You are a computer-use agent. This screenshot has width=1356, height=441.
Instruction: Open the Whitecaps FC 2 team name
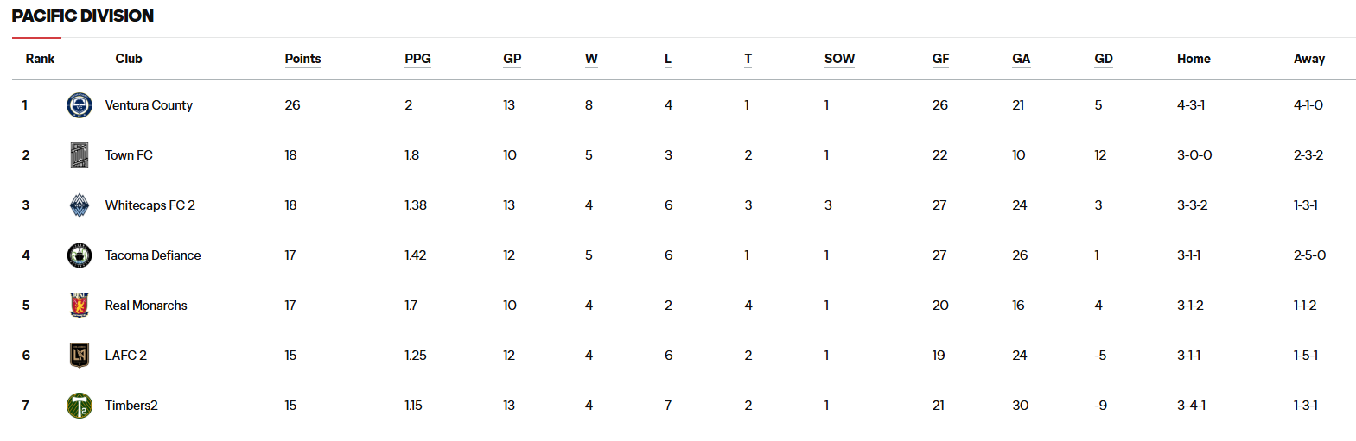(150, 205)
